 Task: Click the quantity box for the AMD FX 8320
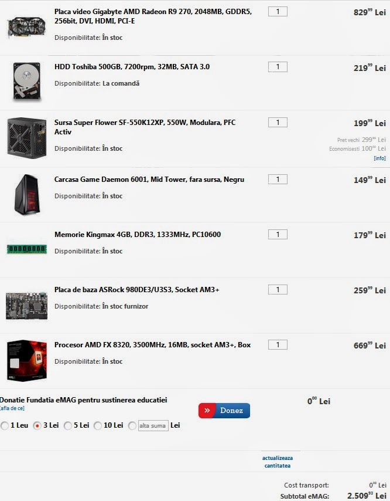click(278, 345)
